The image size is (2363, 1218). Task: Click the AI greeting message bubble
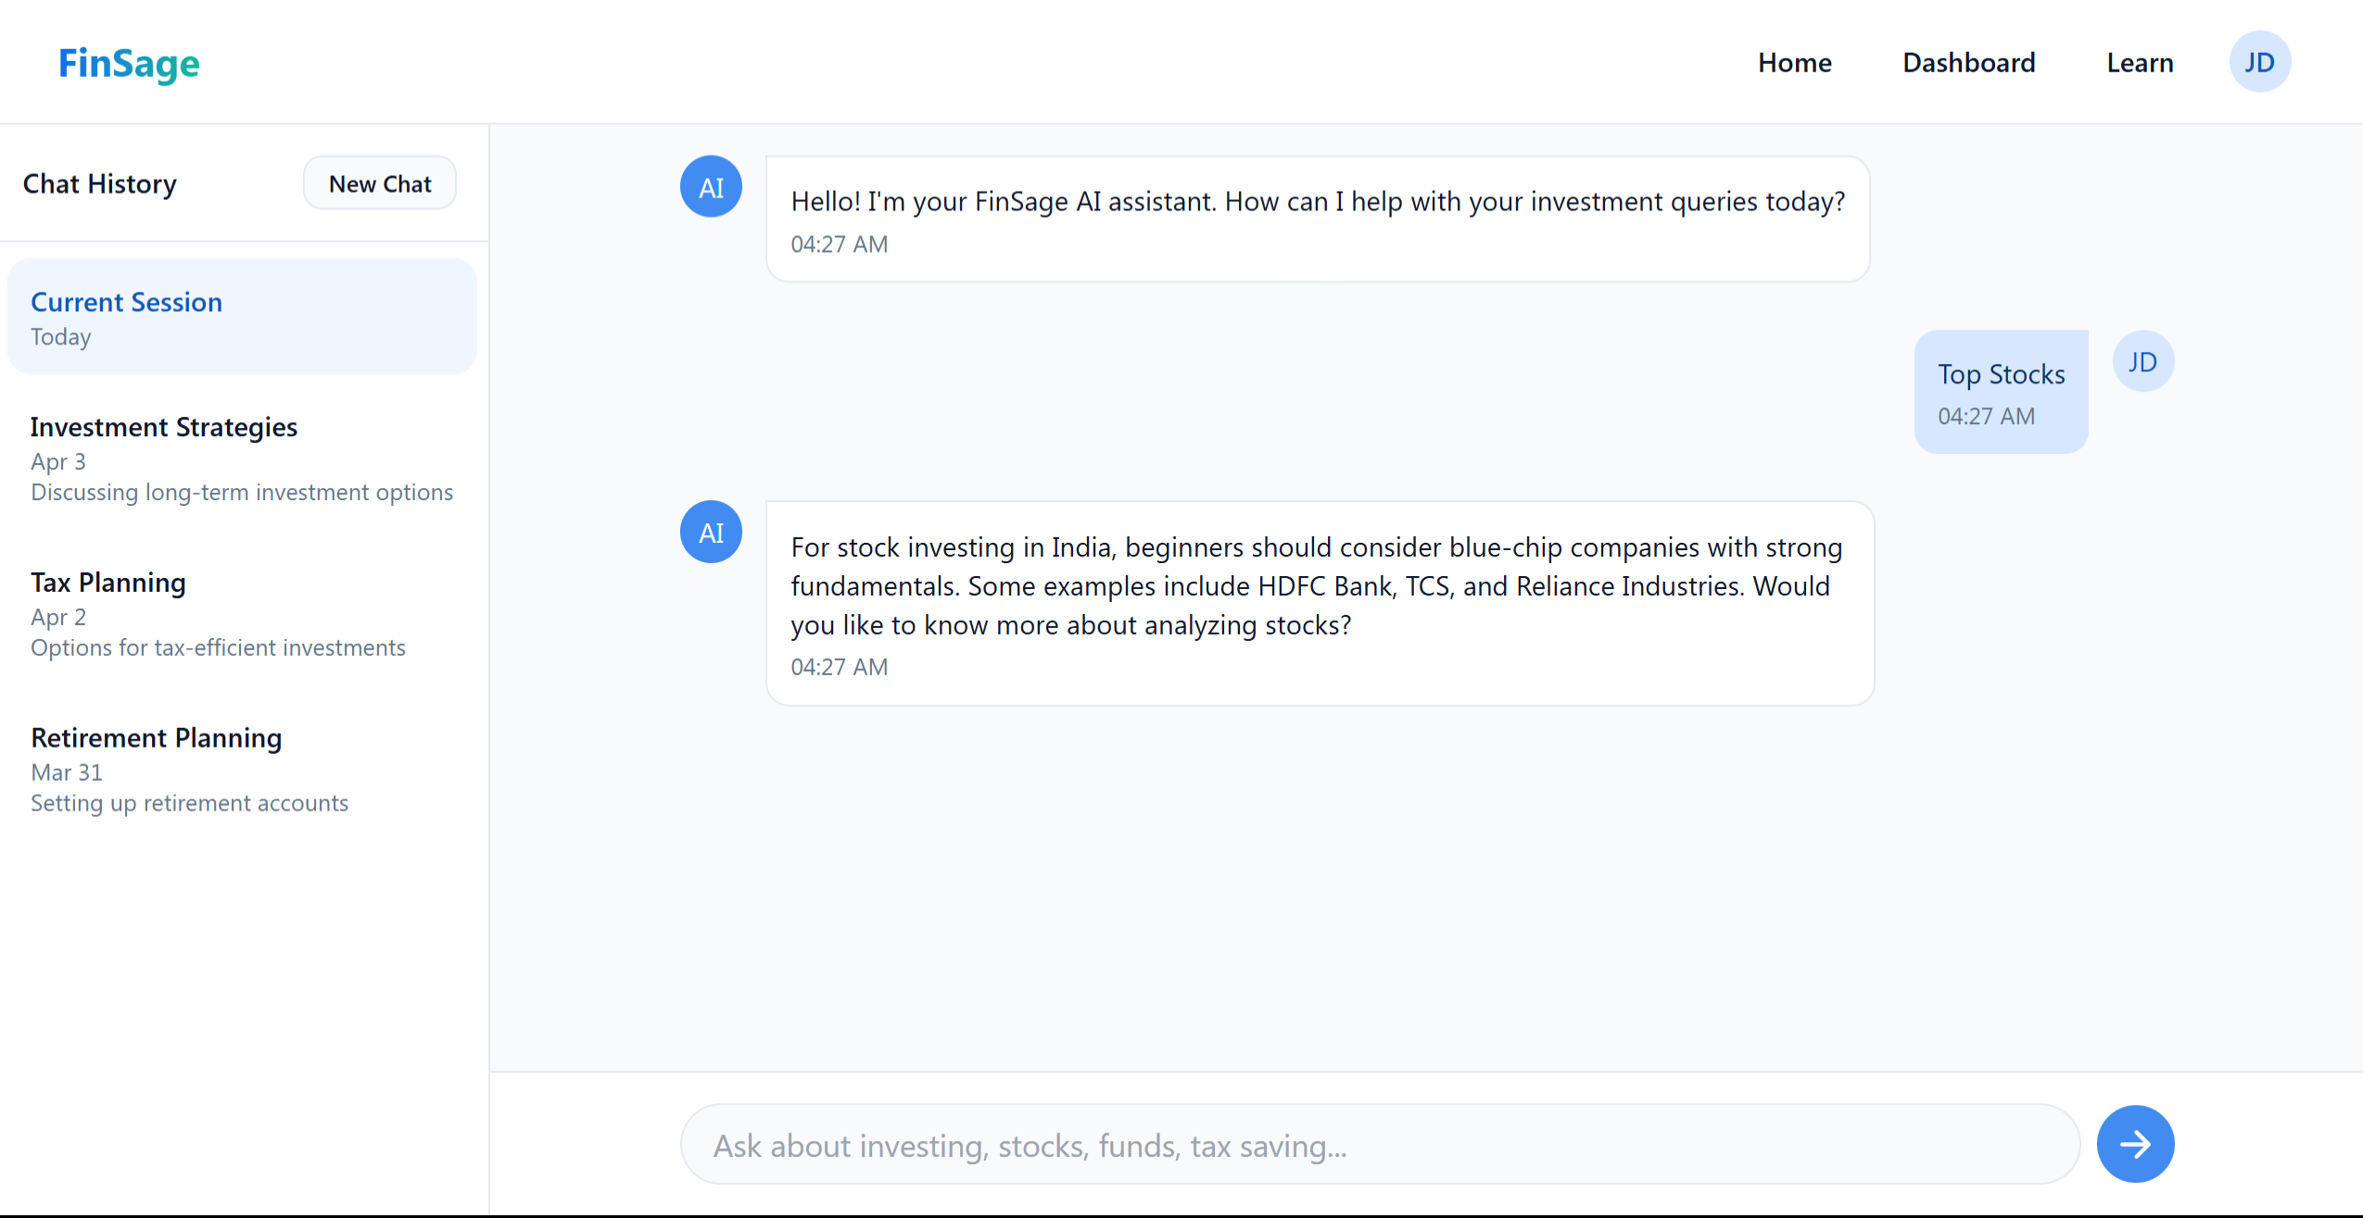click(x=1317, y=220)
